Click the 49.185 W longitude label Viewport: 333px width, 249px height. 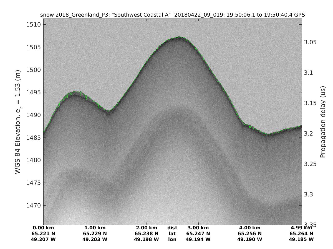[x=301, y=239]
